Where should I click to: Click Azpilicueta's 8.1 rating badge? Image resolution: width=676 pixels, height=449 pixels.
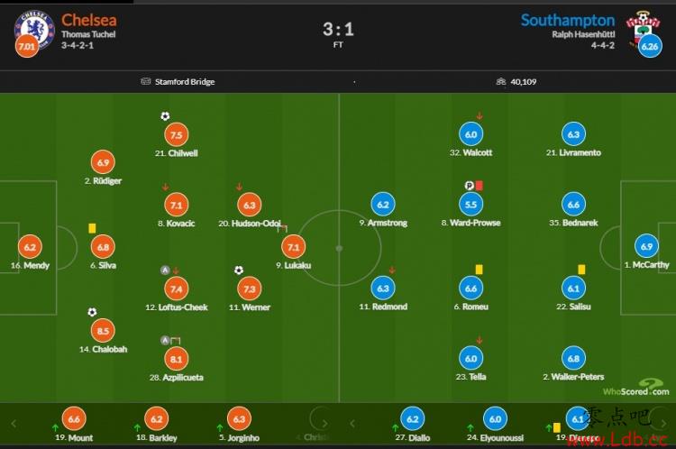click(176, 359)
